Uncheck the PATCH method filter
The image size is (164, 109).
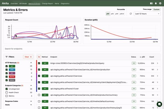(x=7, y=80)
